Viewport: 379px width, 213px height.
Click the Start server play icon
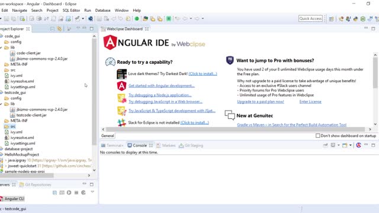pyautogui.click(x=69, y=192)
